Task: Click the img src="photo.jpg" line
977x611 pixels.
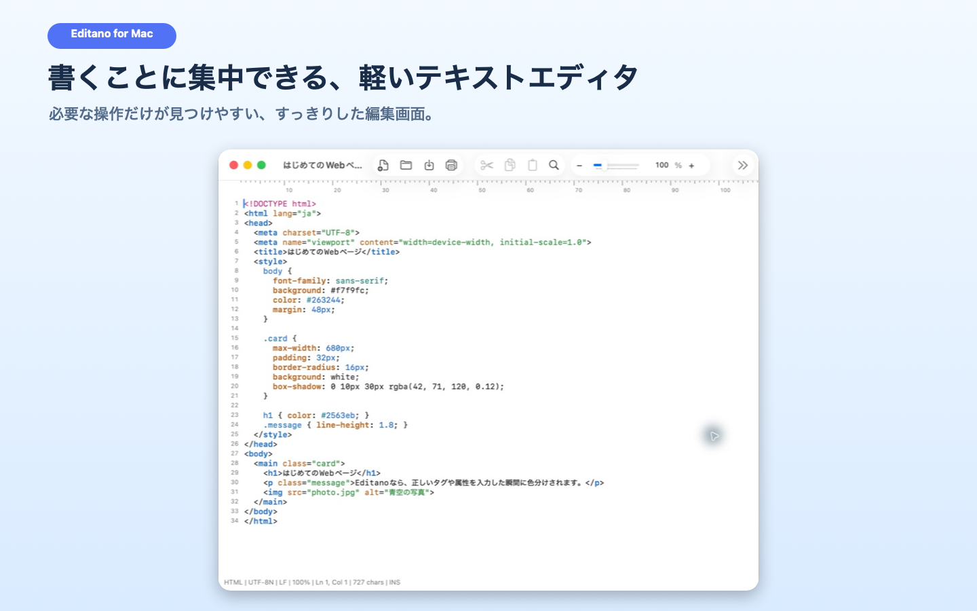Action: pyautogui.click(x=349, y=492)
